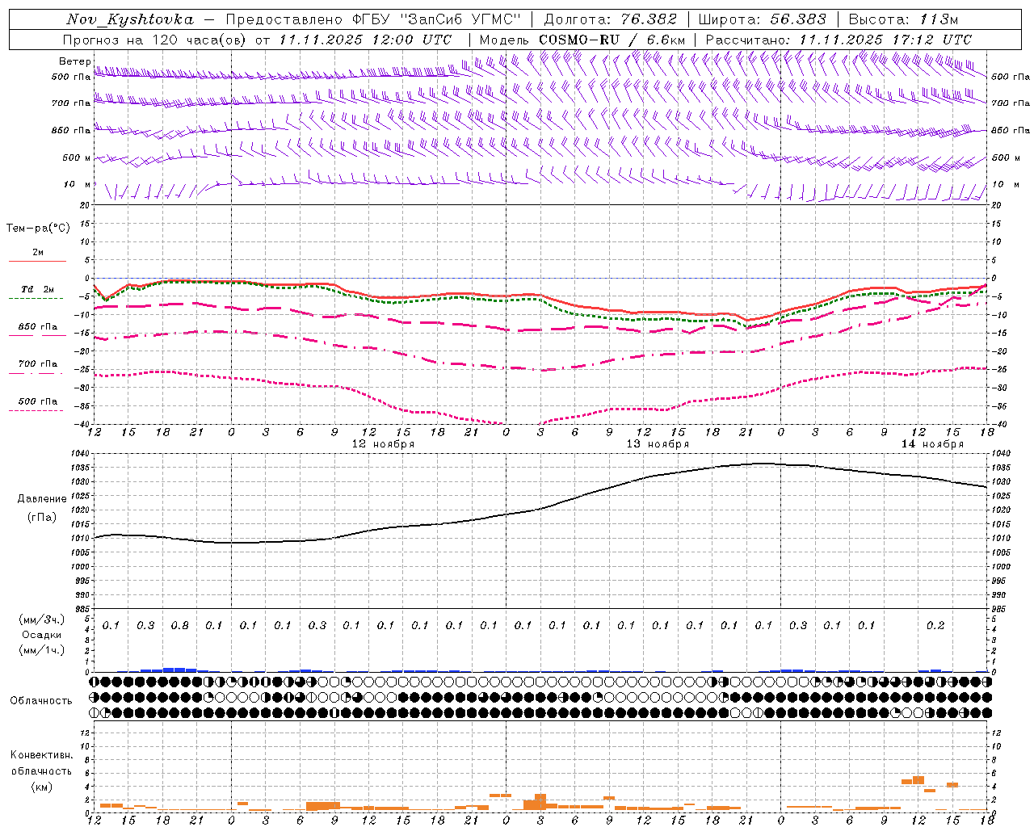This screenshot has height=827, width=1034.
Task: Click the 'Высота: 113м' field
Action: pos(903,19)
